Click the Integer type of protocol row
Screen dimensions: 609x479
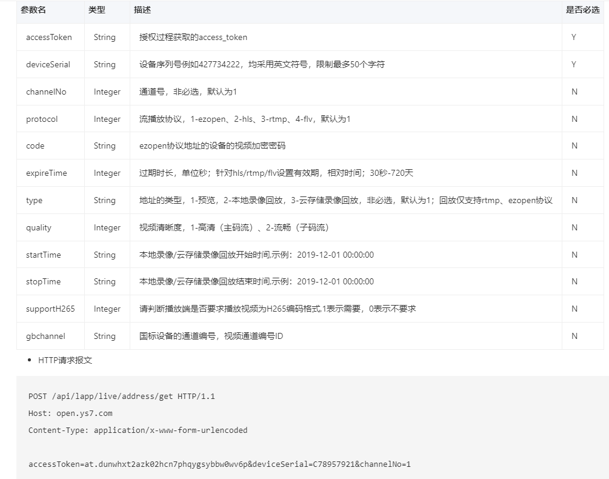(107, 119)
